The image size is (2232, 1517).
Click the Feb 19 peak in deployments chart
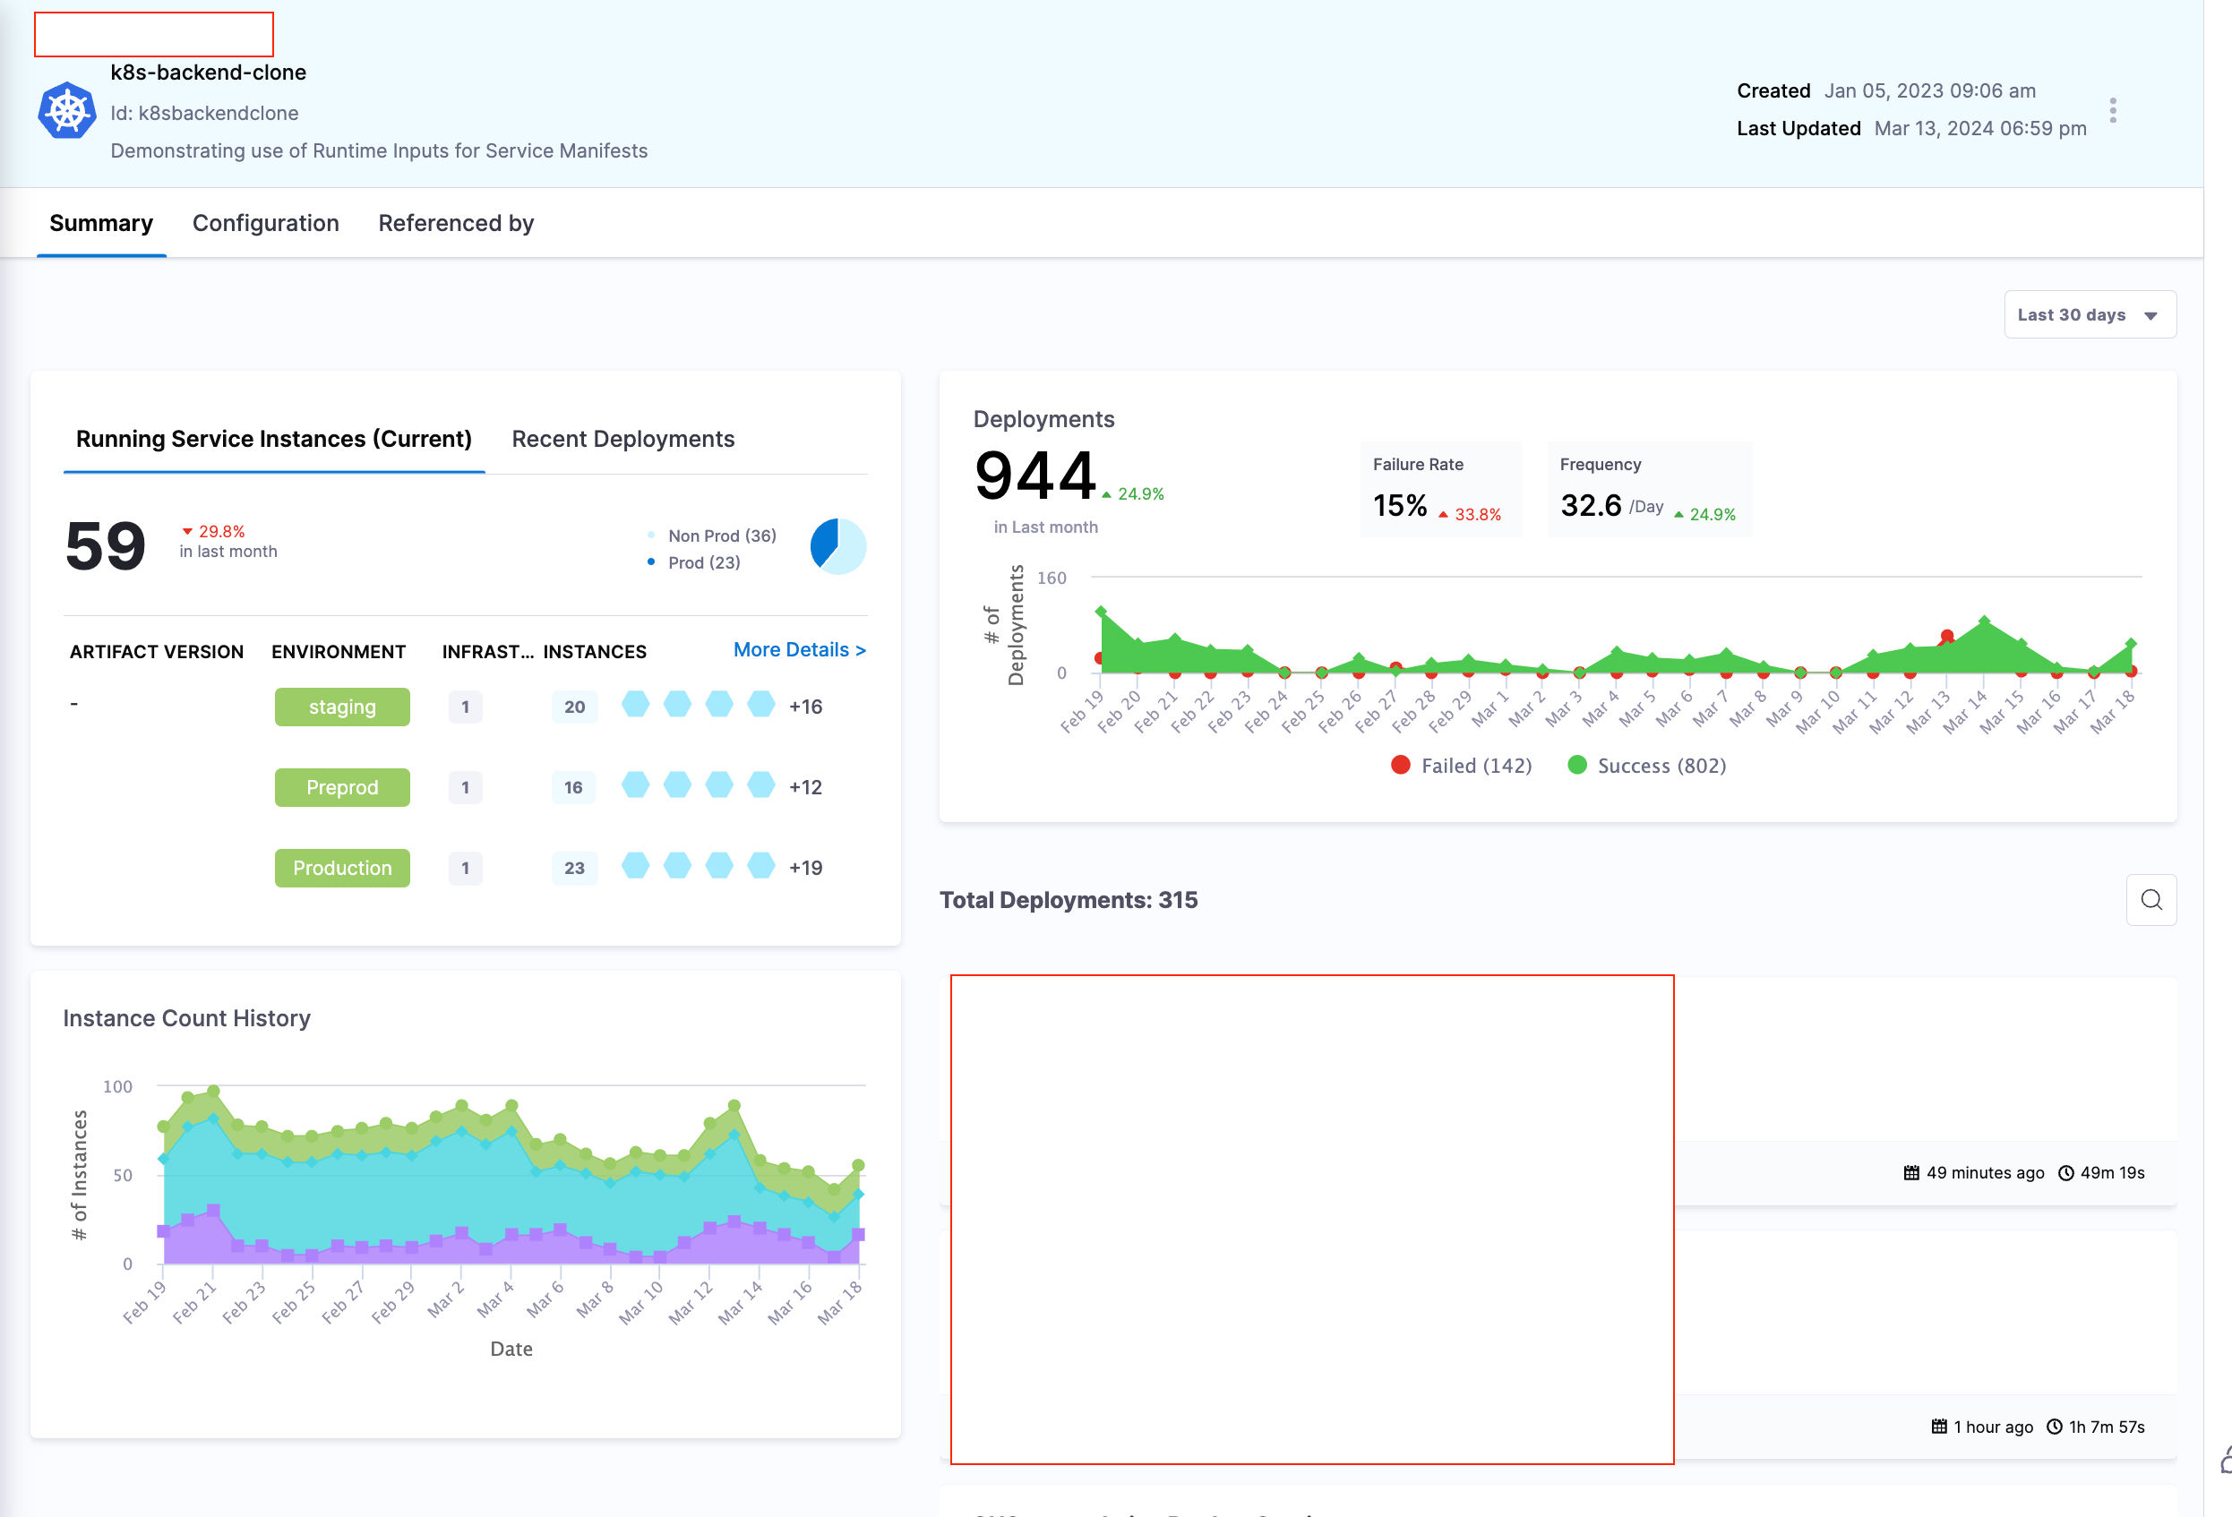(1101, 611)
